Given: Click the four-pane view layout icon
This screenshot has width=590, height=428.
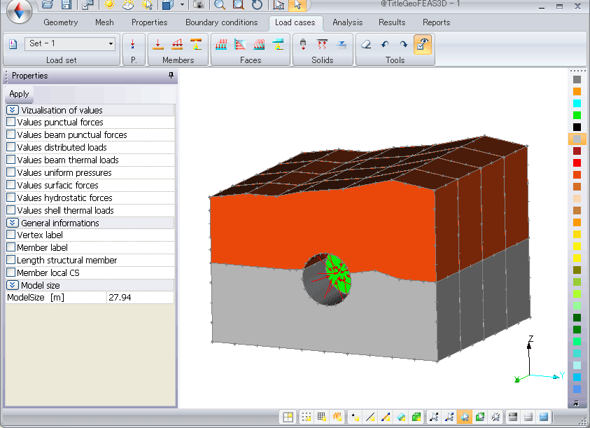Looking at the screenshot, I should [288, 417].
